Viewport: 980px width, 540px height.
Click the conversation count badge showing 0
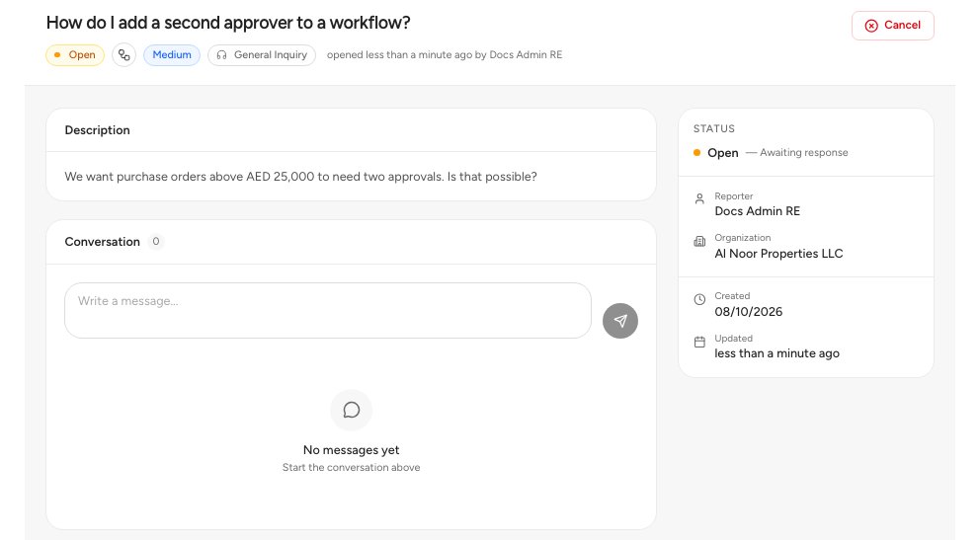point(156,242)
